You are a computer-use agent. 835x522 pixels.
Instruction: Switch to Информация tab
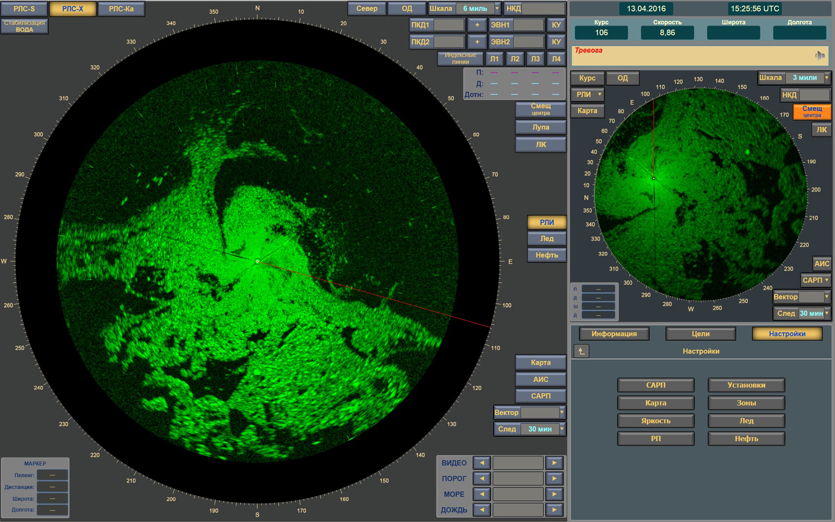614,334
